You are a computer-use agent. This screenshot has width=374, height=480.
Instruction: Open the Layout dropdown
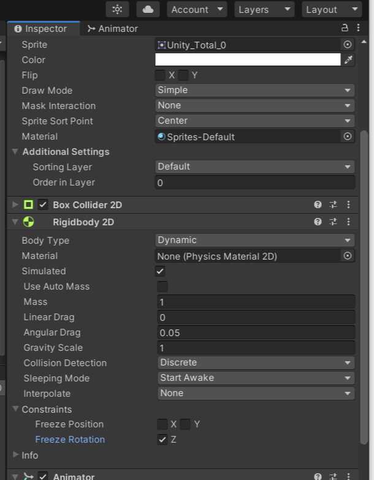(x=332, y=10)
